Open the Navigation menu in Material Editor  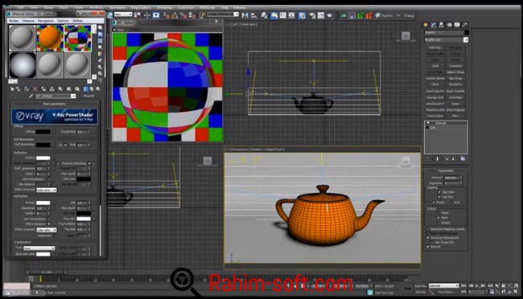tap(45, 21)
